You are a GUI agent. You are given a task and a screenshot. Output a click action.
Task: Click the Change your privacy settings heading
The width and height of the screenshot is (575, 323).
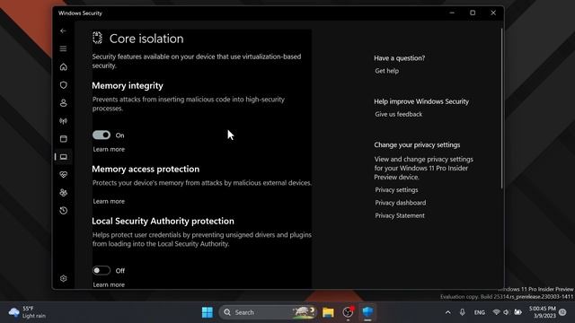(417, 145)
